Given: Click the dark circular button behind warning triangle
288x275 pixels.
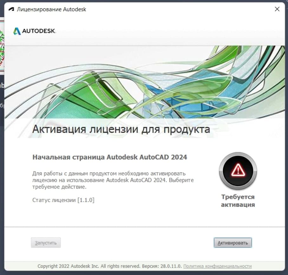Looking at the screenshot, I should click(238, 171).
